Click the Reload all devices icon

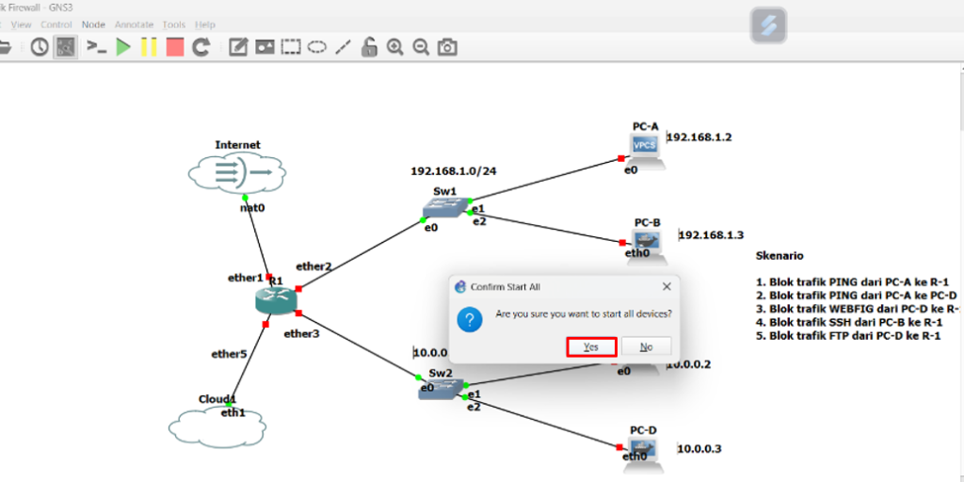coord(201,46)
